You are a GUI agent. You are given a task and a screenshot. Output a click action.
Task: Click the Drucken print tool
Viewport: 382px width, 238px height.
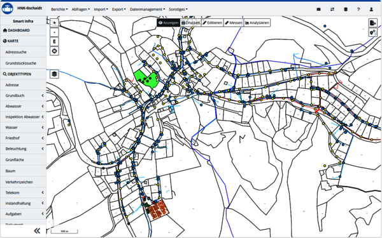[x=190, y=23]
